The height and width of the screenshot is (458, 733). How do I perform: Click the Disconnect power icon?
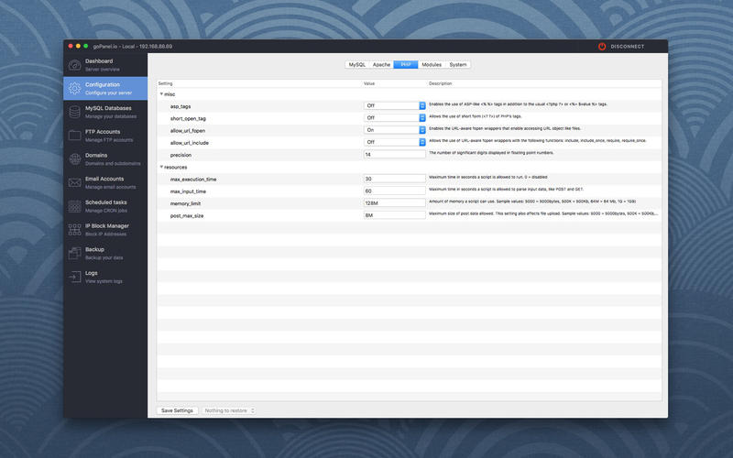tap(602, 46)
